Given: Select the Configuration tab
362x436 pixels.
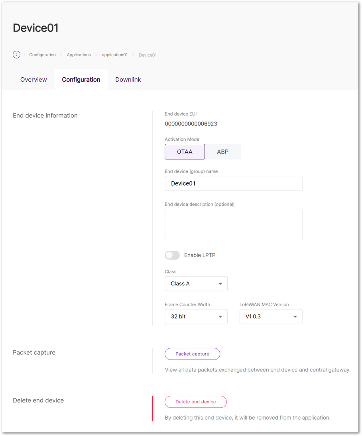Looking at the screenshot, I should tap(81, 80).
